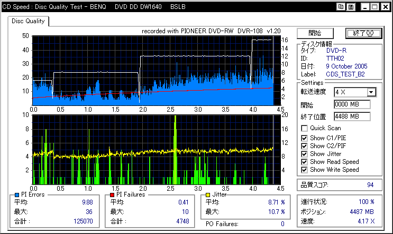Click PI Failures average value 0.41
The height and width of the screenshot is (234, 393).
click(184, 202)
